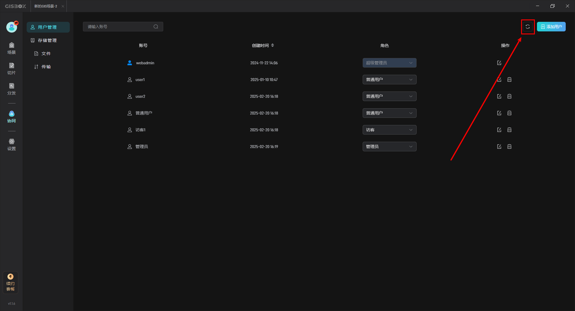Image resolution: width=575 pixels, height=311 pixels.
Task: Edit the user2 account
Action: [499, 96]
